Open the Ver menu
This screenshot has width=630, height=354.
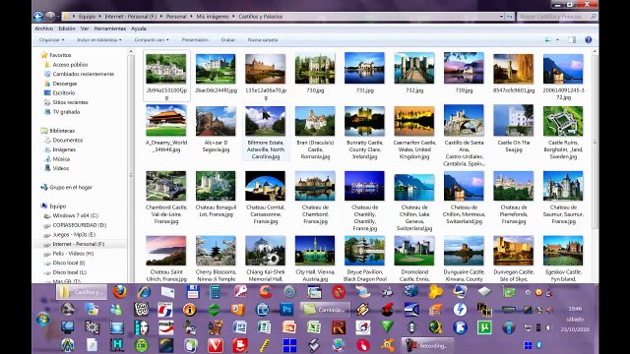pyautogui.click(x=85, y=29)
